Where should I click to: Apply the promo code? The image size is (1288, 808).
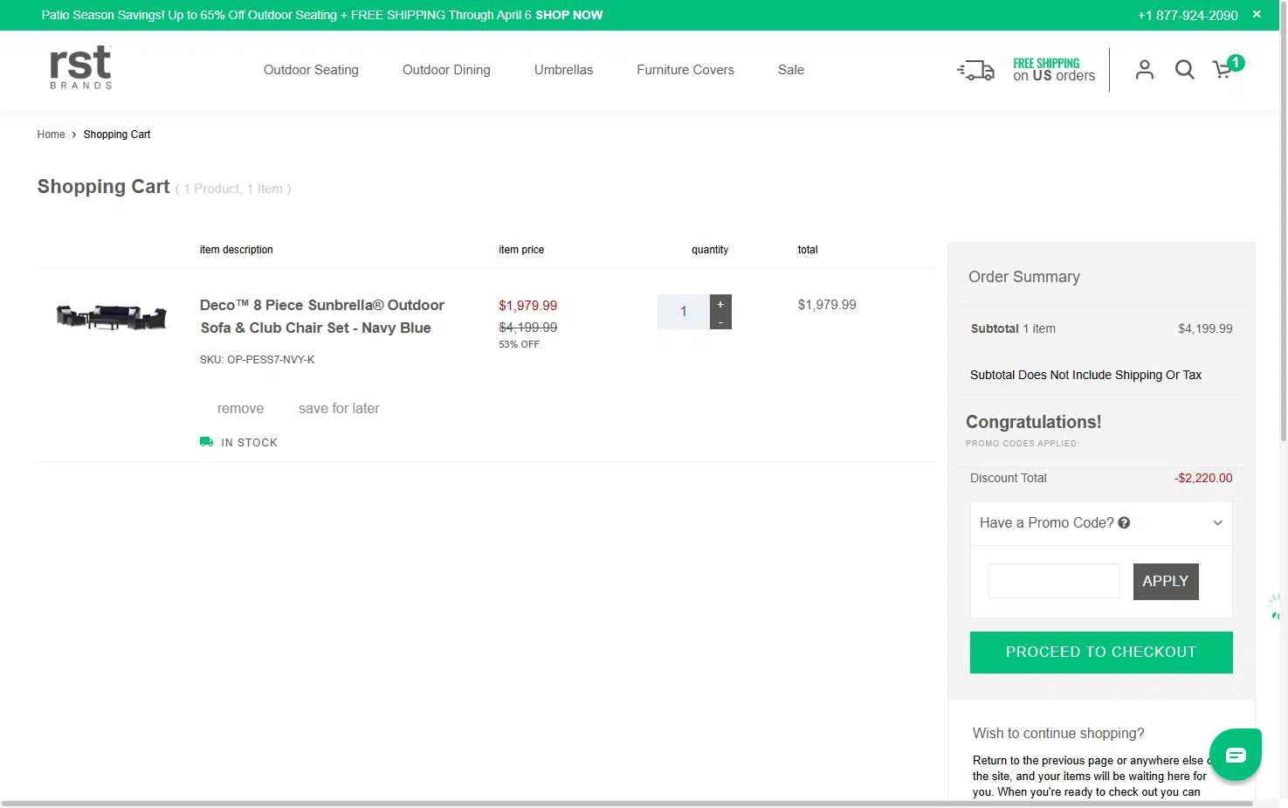coord(1165,582)
